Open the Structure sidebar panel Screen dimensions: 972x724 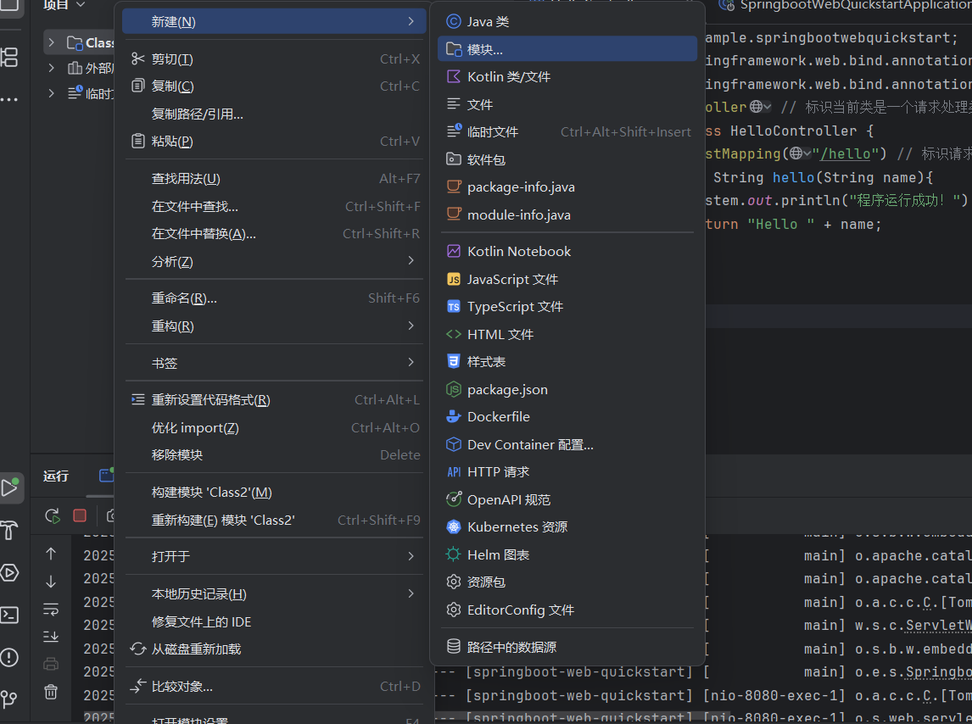tap(11, 56)
